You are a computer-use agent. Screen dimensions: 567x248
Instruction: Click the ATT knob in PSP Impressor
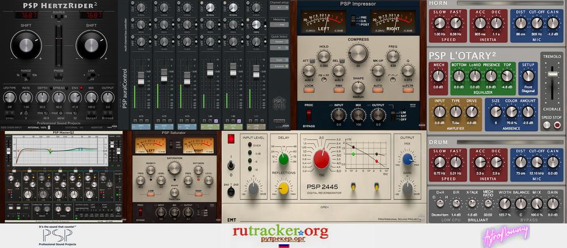coord(308,71)
